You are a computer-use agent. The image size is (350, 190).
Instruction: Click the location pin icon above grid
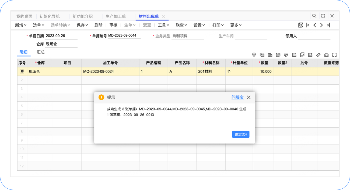click(x=254, y=55)
